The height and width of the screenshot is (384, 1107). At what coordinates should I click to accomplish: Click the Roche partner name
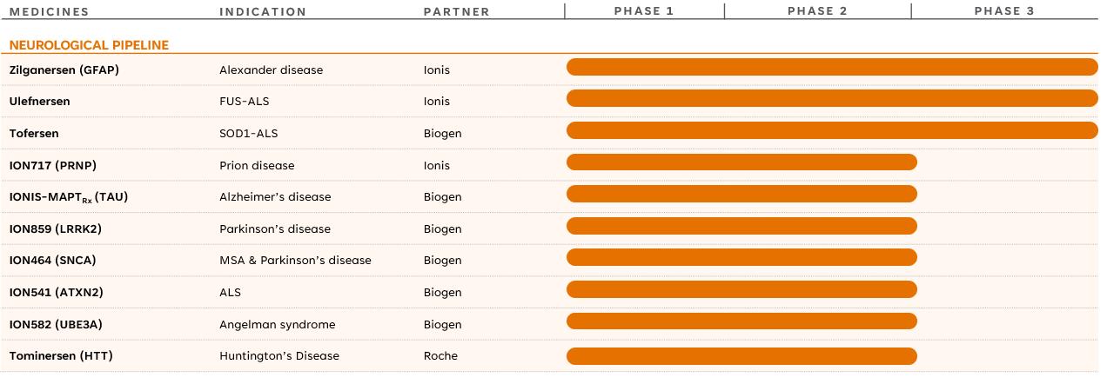click(440, 356)
